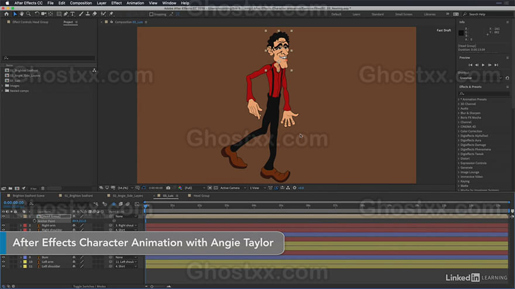Select the Hand tool
This screenshot has height=289, width=515.
[22, 14]
